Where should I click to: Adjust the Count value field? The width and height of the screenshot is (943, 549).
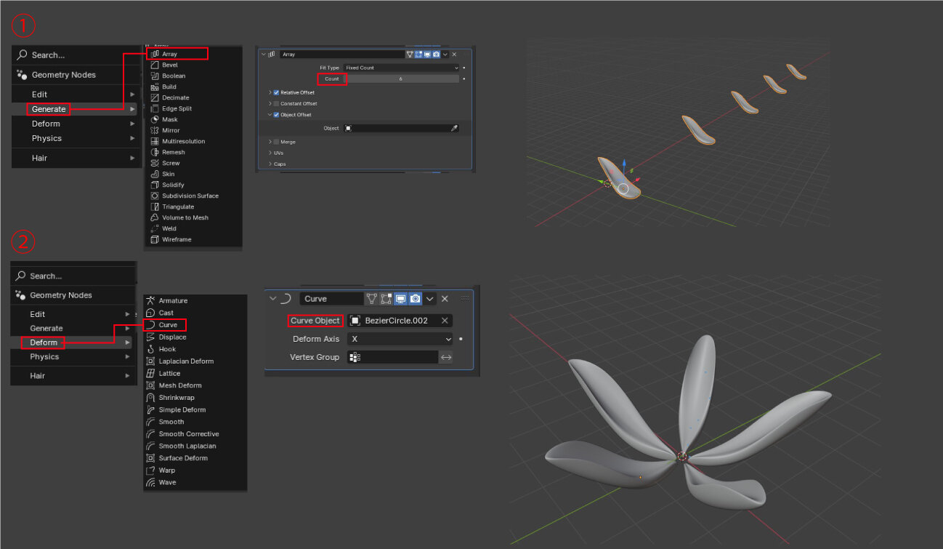click(401, 79)
